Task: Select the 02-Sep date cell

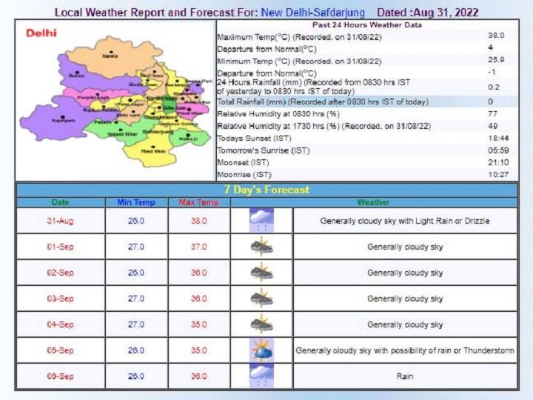Action: (x=60, y=273)
